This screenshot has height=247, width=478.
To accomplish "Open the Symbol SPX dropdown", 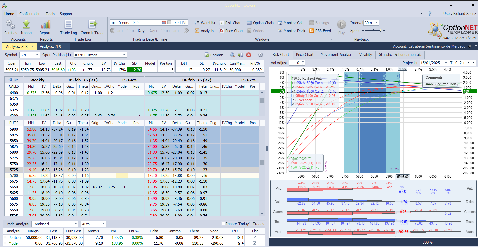I will [x=37, y=55].
